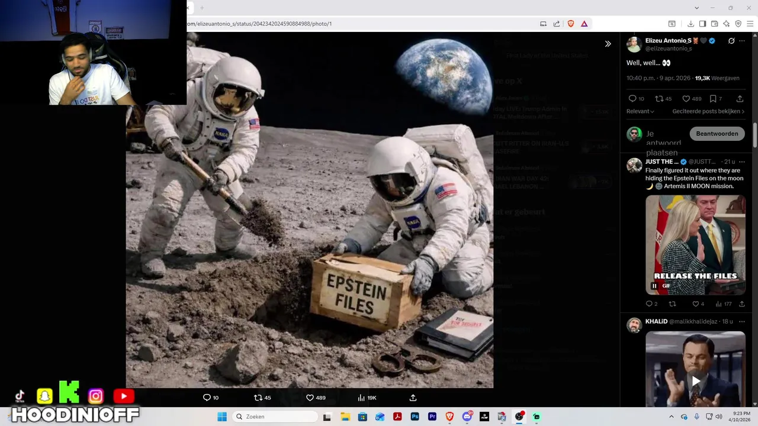
Task: Open Photoshop from taskbar
Action: [x=415, y=417]
